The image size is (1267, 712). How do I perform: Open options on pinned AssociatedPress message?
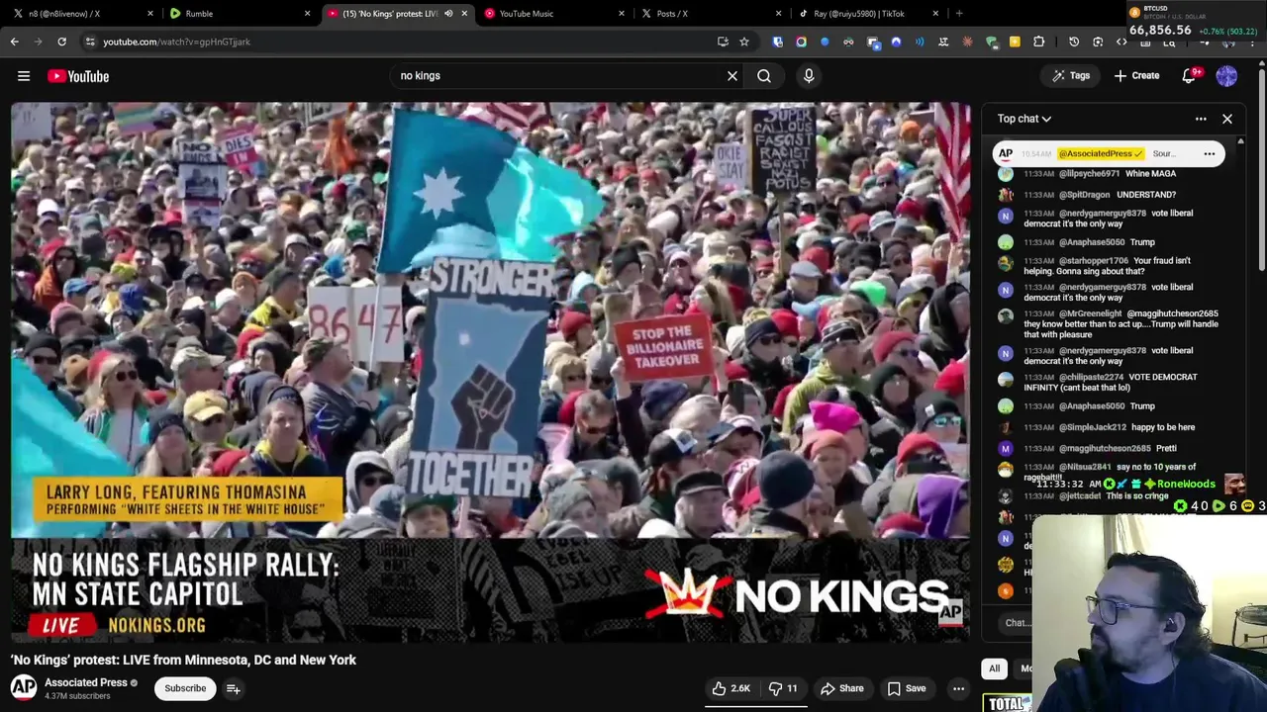click(x=1210, y=154)
